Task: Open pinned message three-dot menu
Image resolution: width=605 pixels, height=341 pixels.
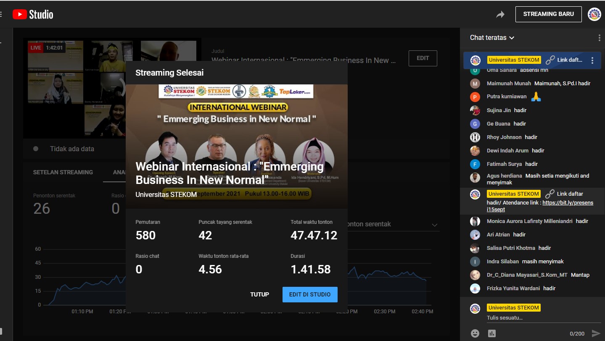Action: point(592,60)
